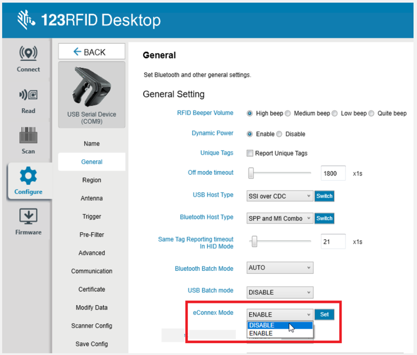
Task: Click Switch next to USB Host Type
Action: pos(324,196)
